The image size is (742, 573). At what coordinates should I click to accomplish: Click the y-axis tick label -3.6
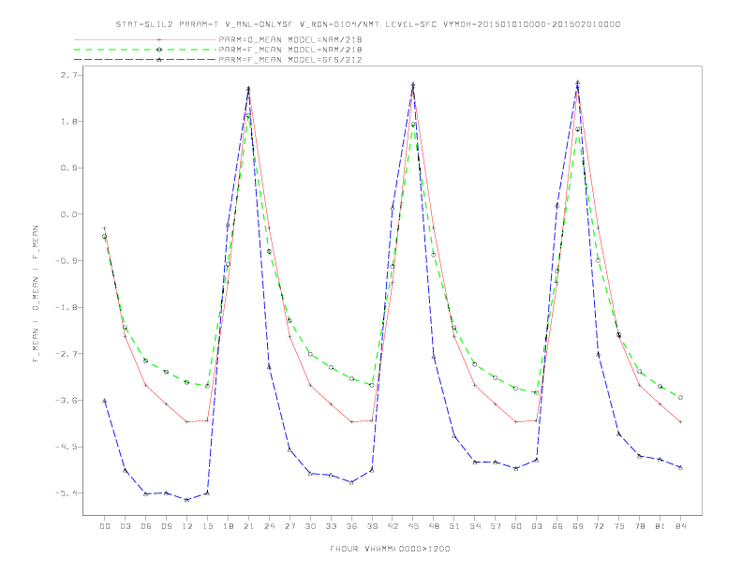[66, 400]
